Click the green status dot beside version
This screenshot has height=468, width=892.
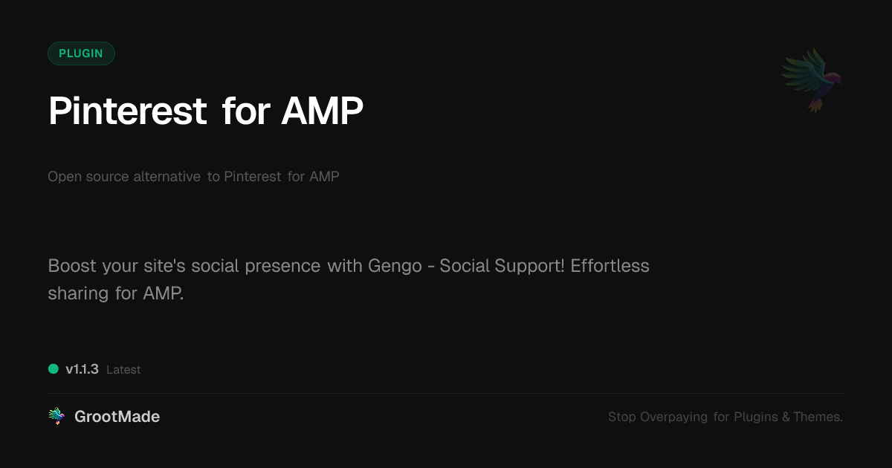point(54,368)
